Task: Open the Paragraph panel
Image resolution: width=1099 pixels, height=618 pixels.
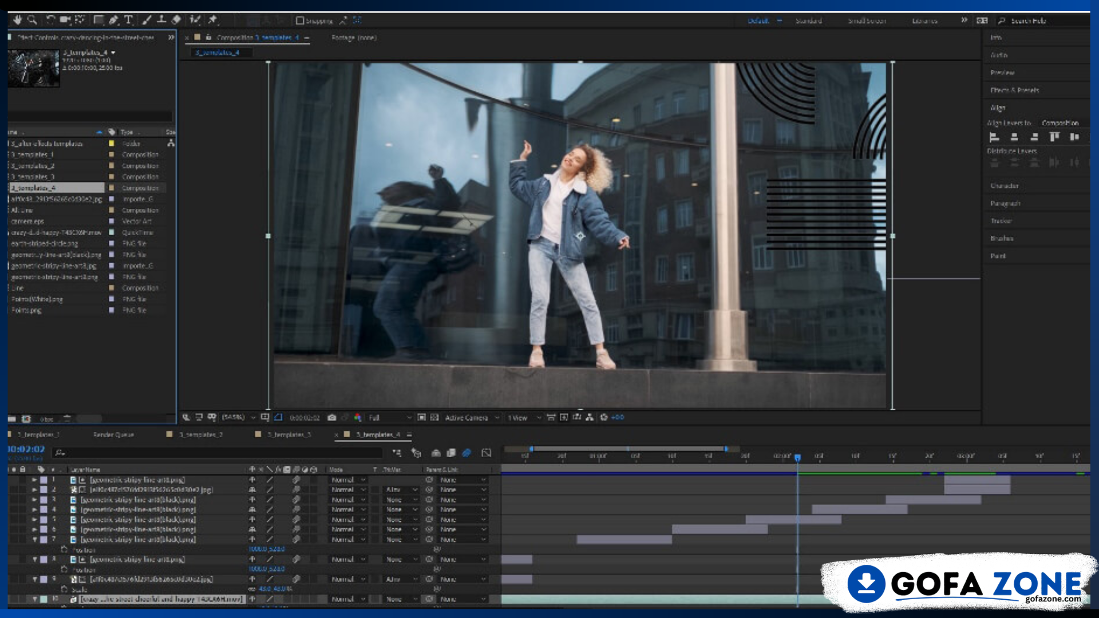Action: (1005, 204)
